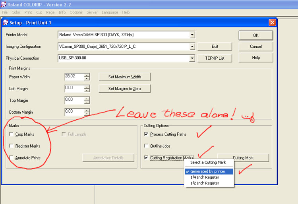Click into the Top Margin field
Screen dimensions: 298x204
[x=74, y=100]
